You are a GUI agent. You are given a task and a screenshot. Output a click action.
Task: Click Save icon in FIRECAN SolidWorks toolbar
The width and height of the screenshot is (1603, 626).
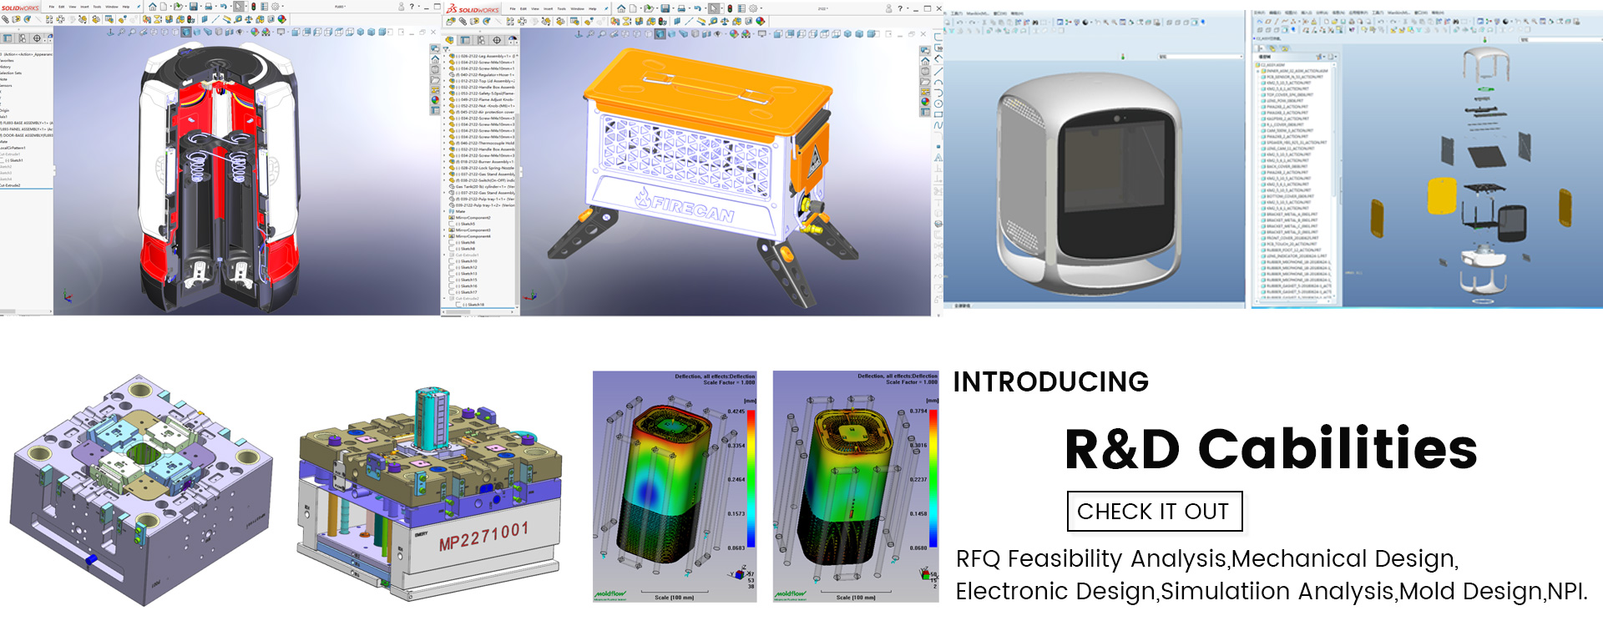pos(665,8)
